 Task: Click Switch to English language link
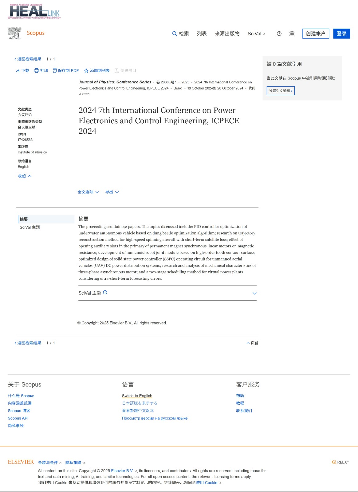click(x=137, y=396)
